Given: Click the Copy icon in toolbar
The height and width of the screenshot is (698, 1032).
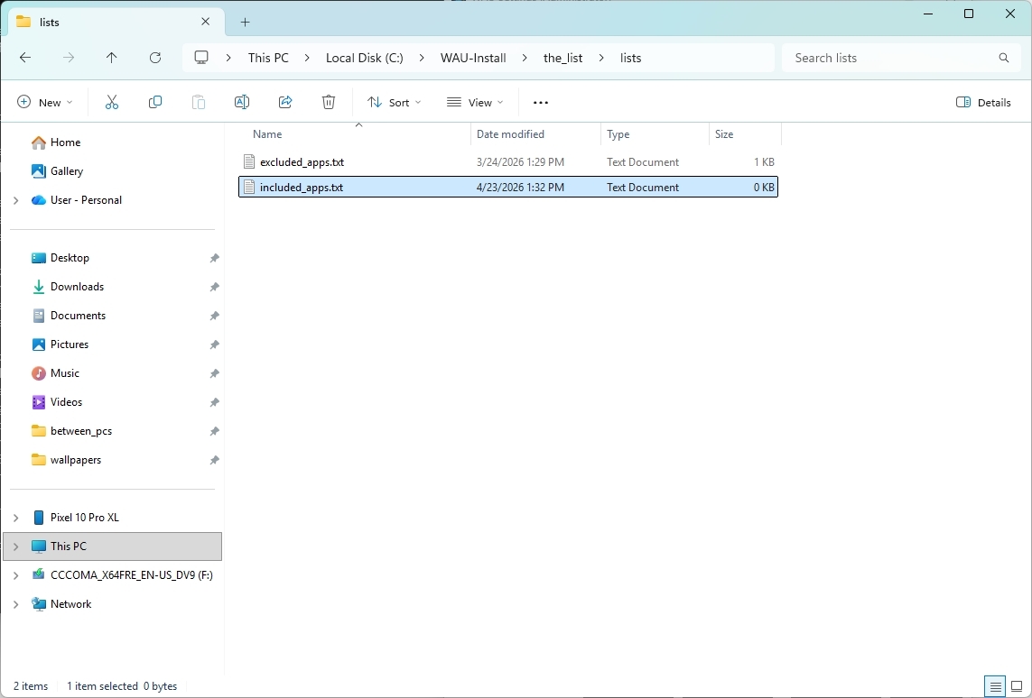Looking at the screenshot, I should coord(155,102).
